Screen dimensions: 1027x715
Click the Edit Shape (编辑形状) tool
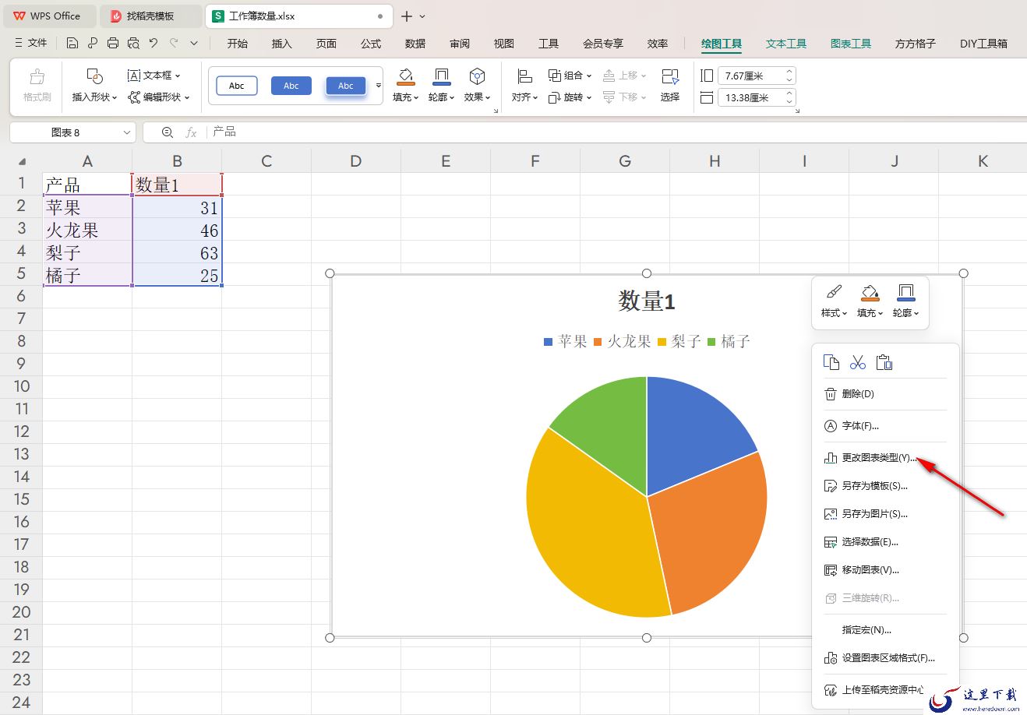point(158,97)
